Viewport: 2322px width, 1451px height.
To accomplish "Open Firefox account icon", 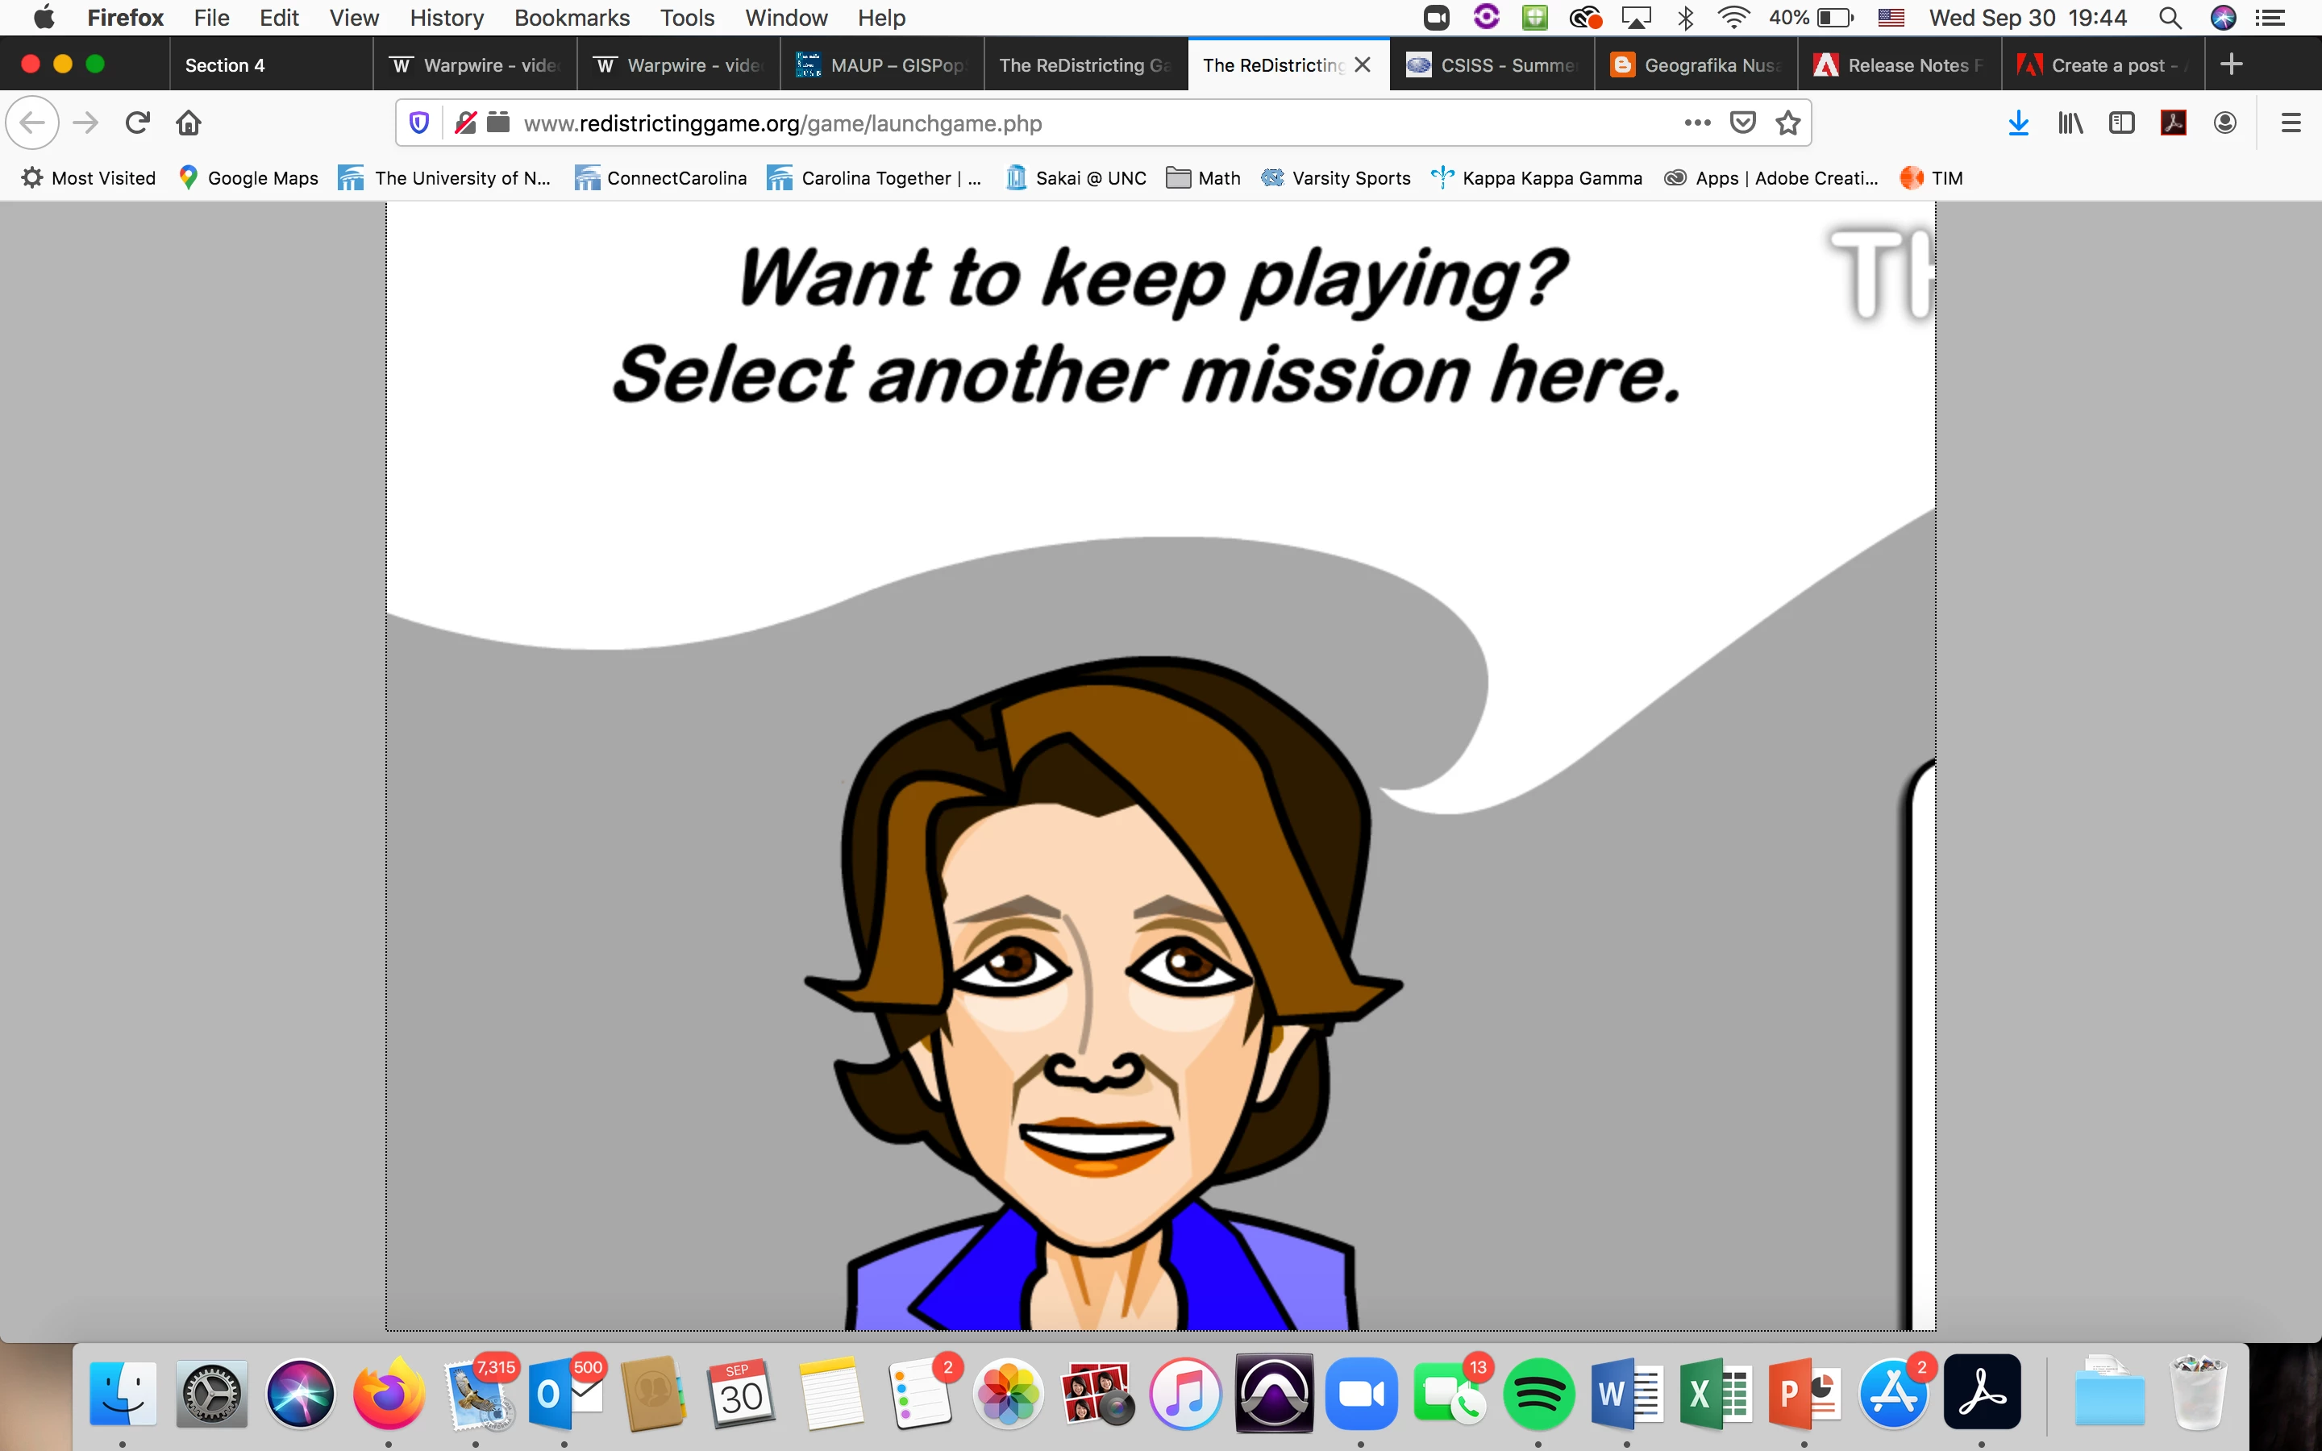I will [x=2225, y=123].
